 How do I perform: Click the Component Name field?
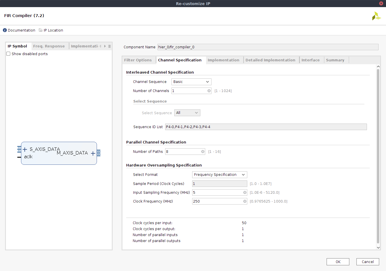tap(268, 47)
